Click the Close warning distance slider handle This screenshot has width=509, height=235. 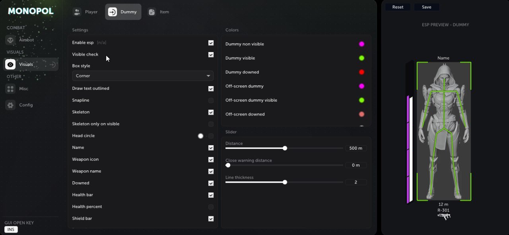tap(228, 165)
